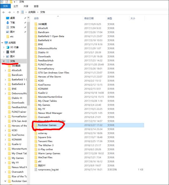Click 此电脑 in the address breadcrumb
The height and width of the screenshot is (185, 169).
(32, 12)
